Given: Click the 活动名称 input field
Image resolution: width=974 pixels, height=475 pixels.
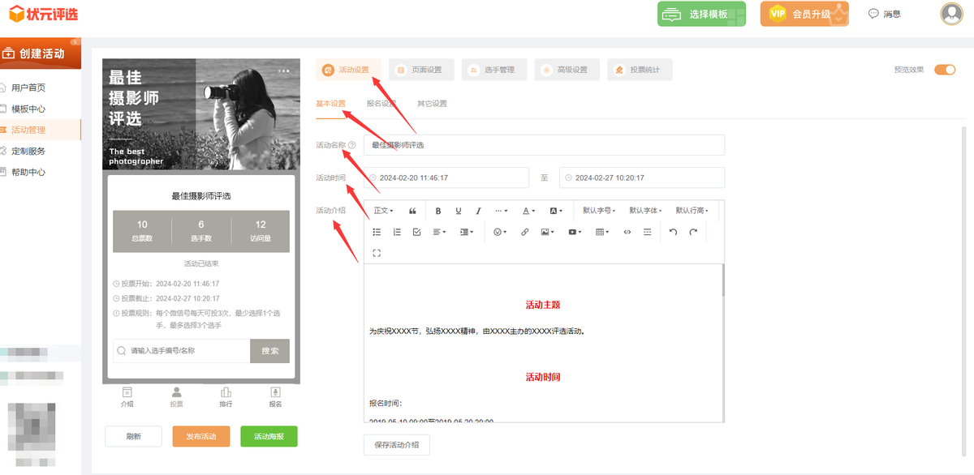Looking at the screenshot, I should pos(544,145).
